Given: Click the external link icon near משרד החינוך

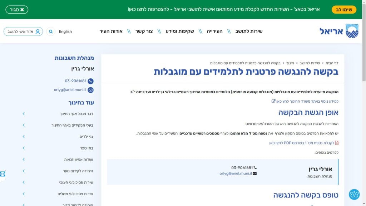Looking at the screenshot, I should pos(273,101).
